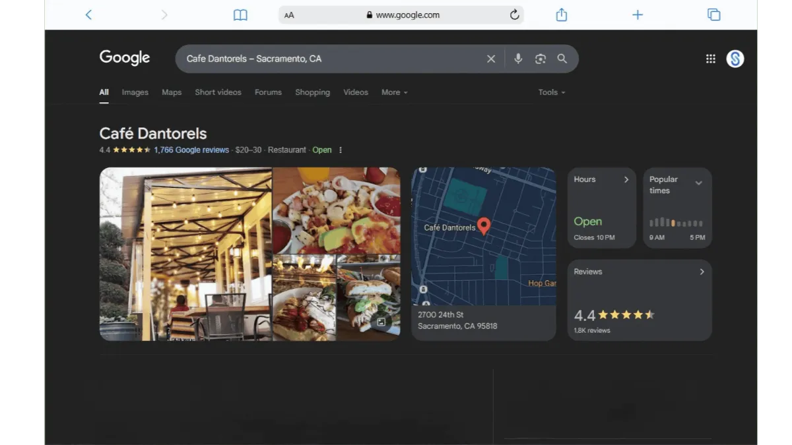Open the three-dot options beside Open
792x445 pixels.
tap(341, 150)
